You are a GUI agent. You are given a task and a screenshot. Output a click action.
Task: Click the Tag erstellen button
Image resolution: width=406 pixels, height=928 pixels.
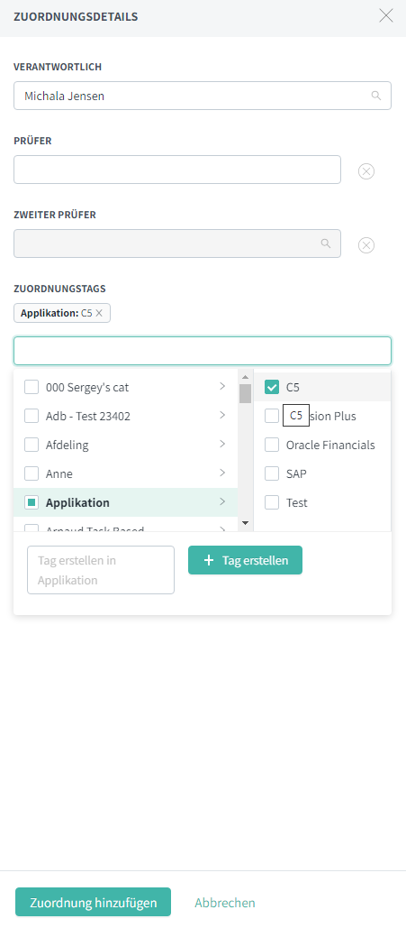(x=245, y=560)
